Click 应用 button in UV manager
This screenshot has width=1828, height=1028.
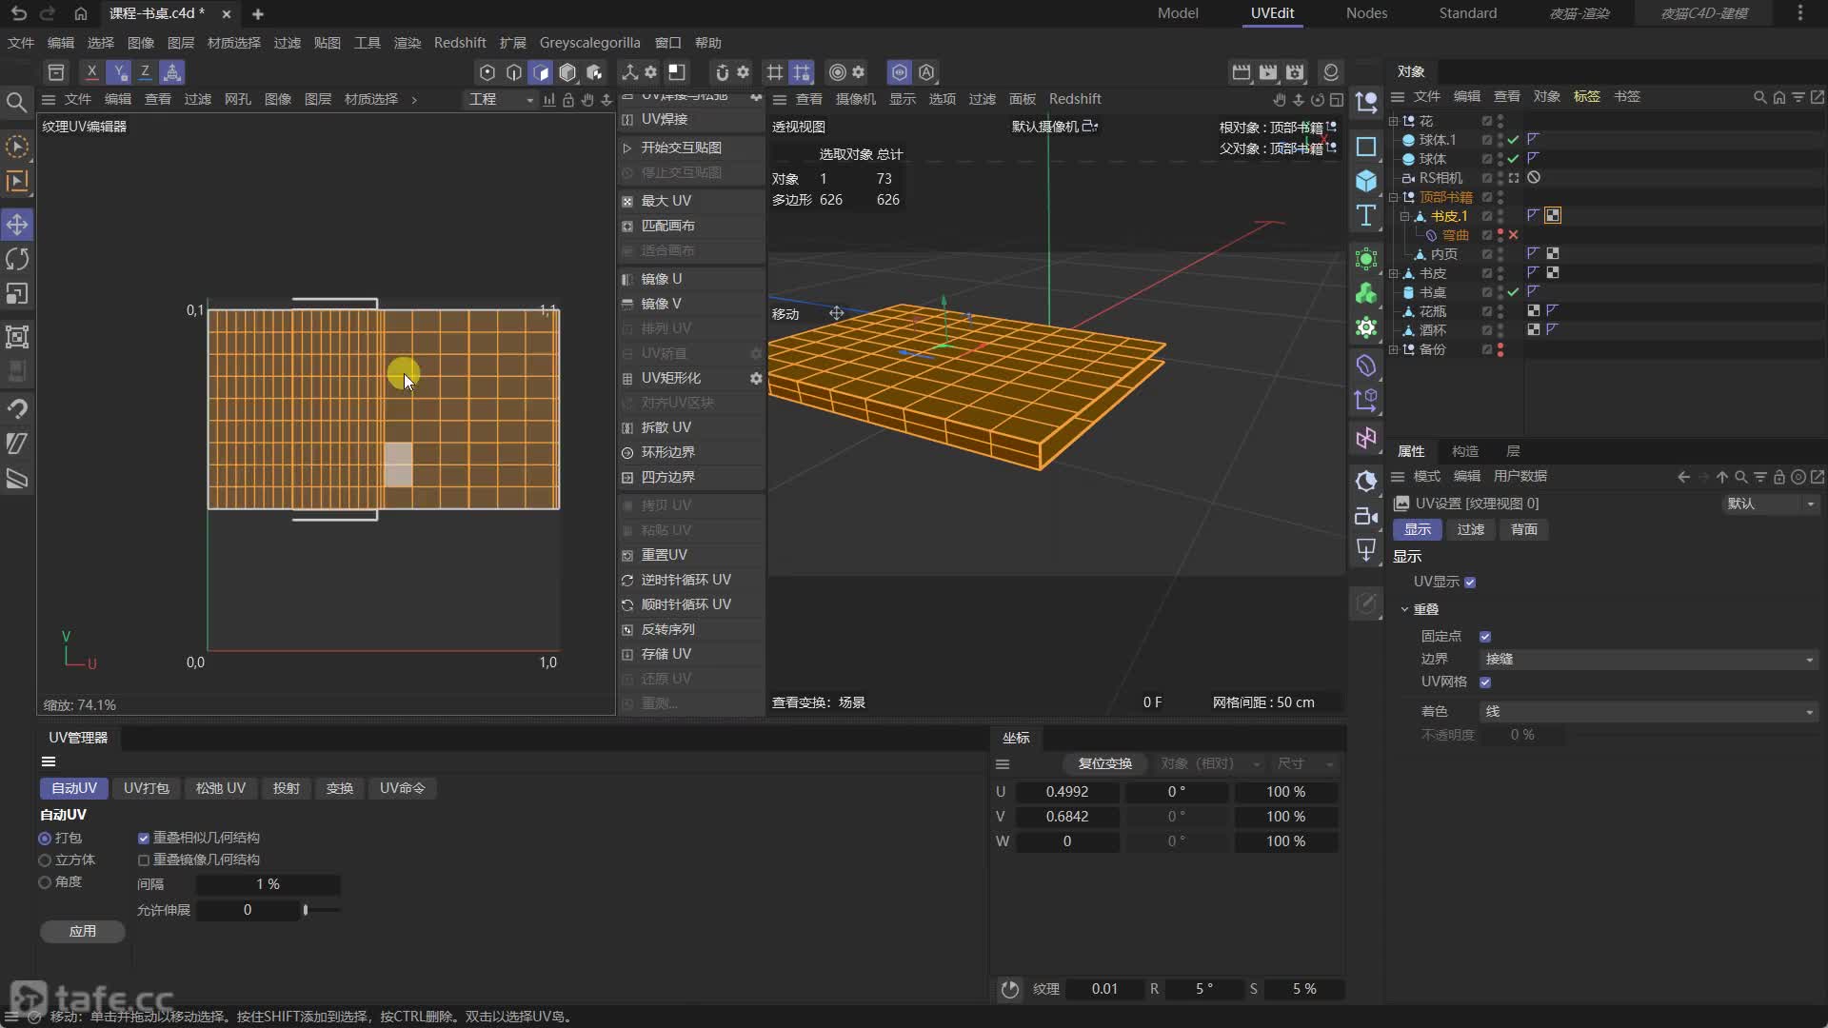pos(83,931)
